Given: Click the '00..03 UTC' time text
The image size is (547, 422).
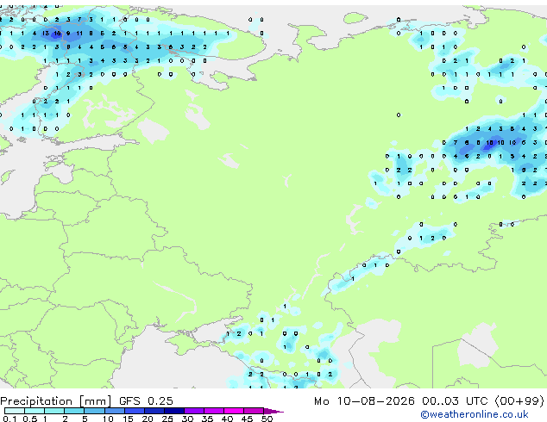Looking at the screenshot, I should (x=455, y=401).
